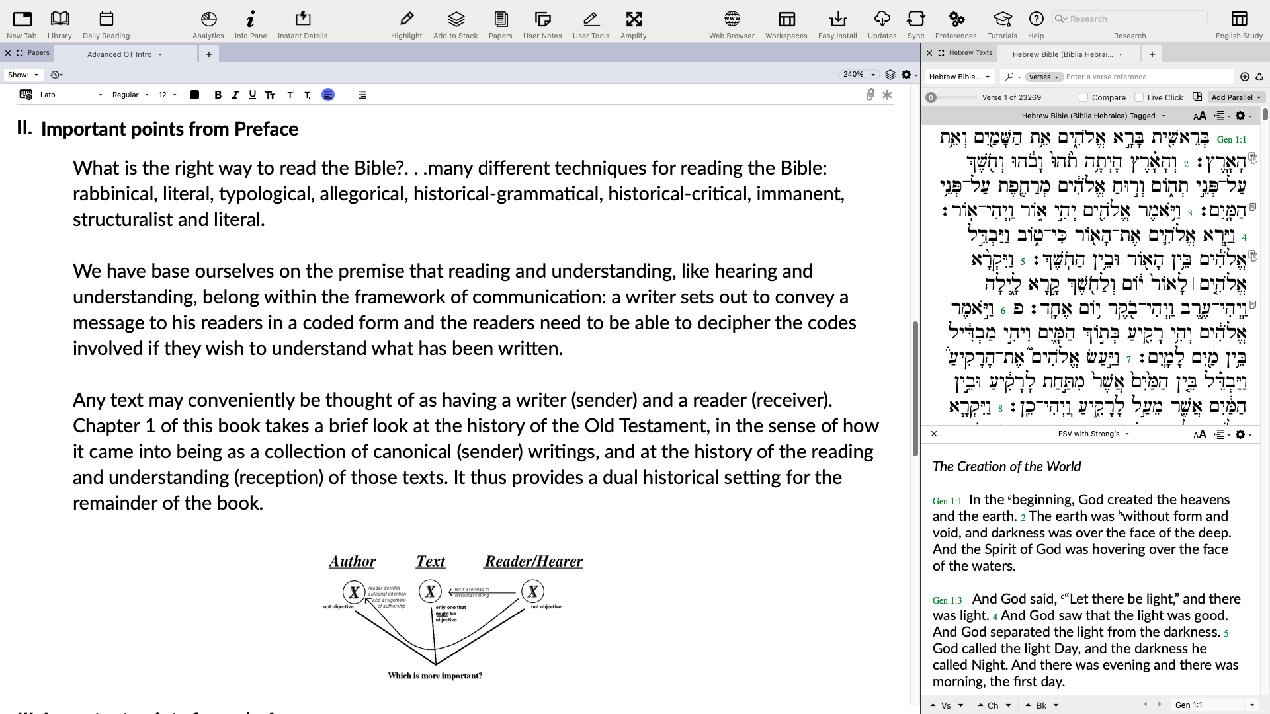Select the Advanced OT Intro tab
1270x714 pixels.
120,54
